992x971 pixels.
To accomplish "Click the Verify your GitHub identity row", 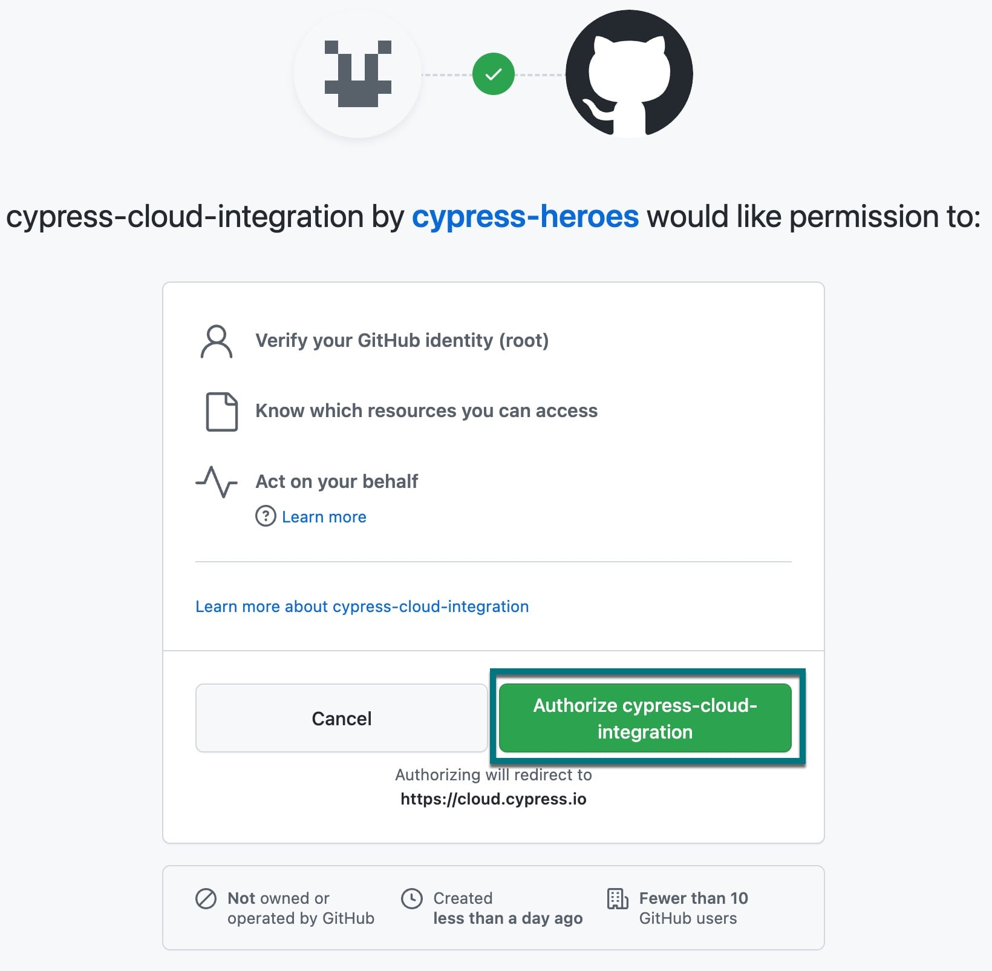I will coord(402,340).
